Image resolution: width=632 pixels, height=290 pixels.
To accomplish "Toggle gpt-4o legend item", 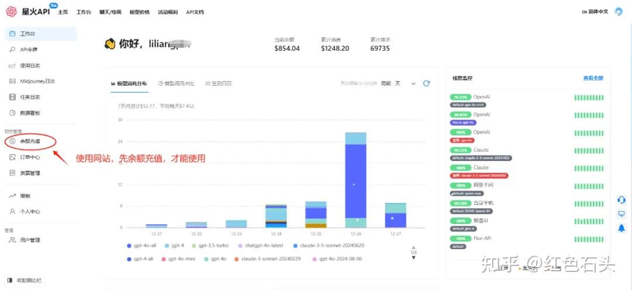I will pyautogui.click(x=215, y=259).
